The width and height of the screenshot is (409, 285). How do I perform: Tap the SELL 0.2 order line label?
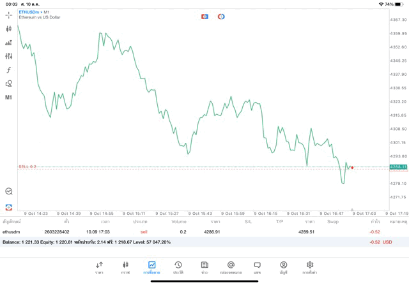[x=27, y=166]
